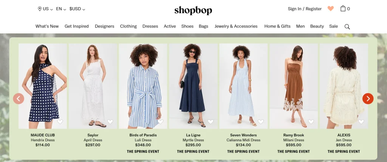Viewport: 387px width, 162px height.
Task: Open the Seven Wonders Calianna Midi Dress link
Action: [243, 140]
